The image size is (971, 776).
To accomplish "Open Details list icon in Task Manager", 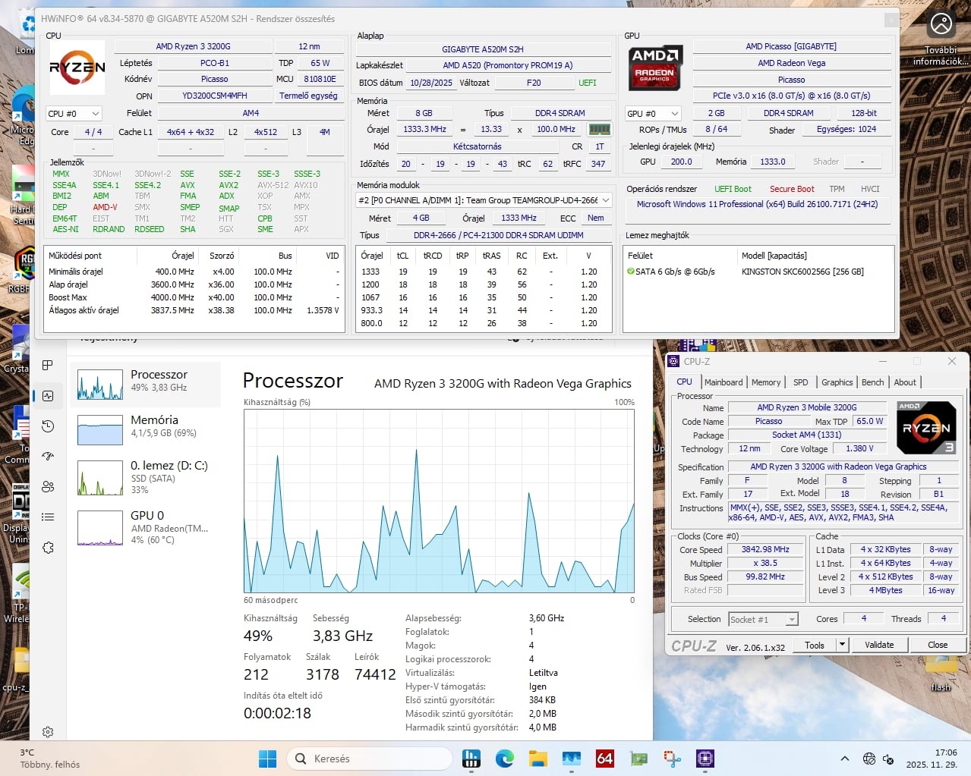I will coord(48,517).
